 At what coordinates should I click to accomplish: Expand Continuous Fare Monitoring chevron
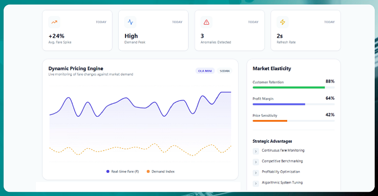click(x=256, y=151)
